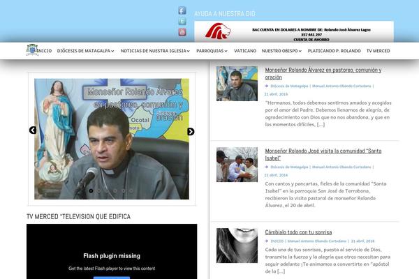Click Diócesis de Matagalpa under Santa Isabel article

pos(289,167)
